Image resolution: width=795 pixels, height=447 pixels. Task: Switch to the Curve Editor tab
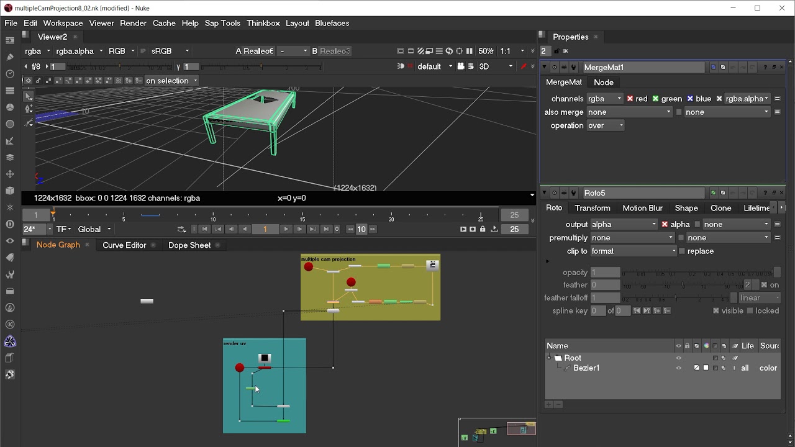point(124,245)
